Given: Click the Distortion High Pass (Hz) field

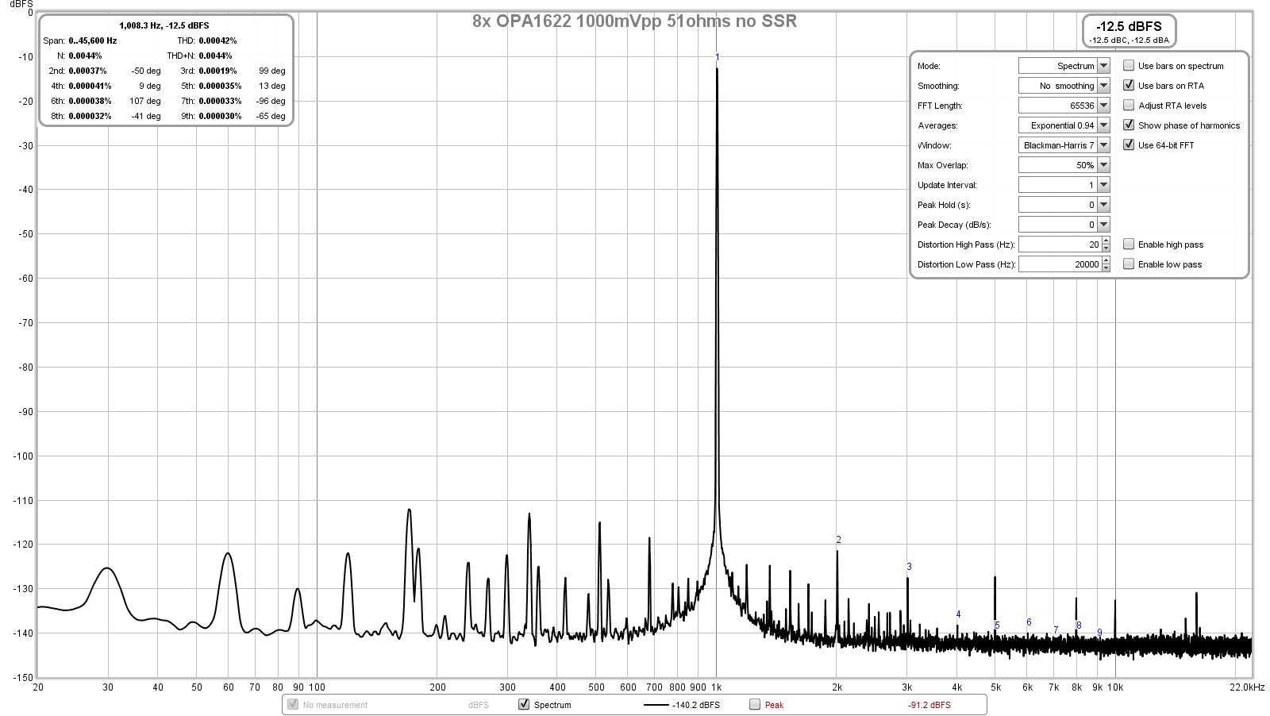Looking at the screenshot, I should tap(1060, 244).
